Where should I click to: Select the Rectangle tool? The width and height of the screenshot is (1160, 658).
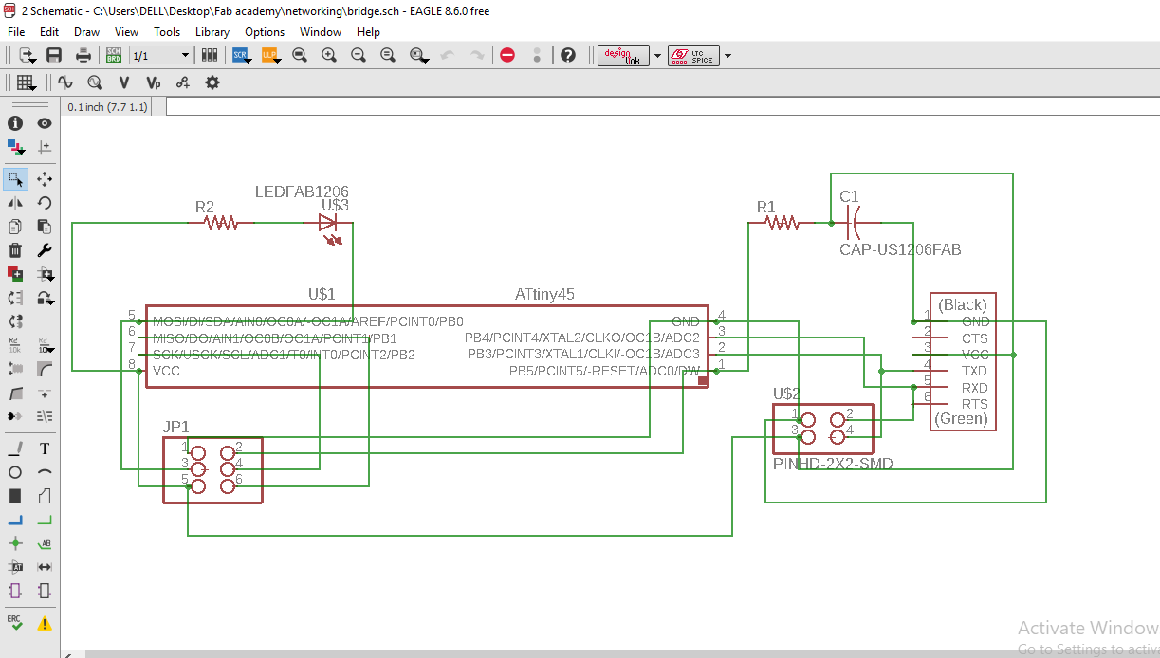click(x=15, y=496)
